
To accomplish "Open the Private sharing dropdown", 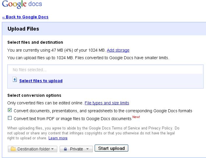I will (76, 149).
